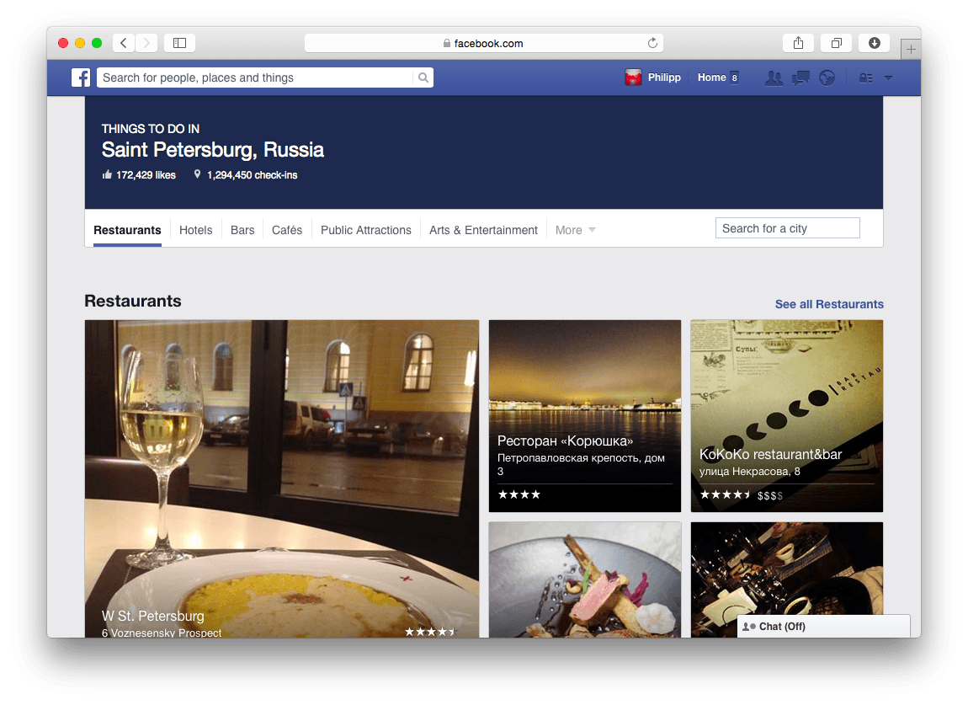
Task: Click See all Restaurants link
Action: click(829, 304)
